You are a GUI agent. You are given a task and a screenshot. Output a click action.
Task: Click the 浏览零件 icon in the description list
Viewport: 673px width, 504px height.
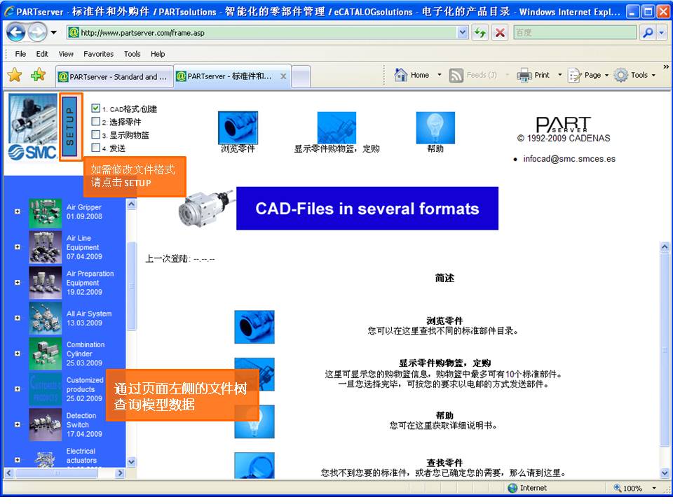tap(254, 327)
